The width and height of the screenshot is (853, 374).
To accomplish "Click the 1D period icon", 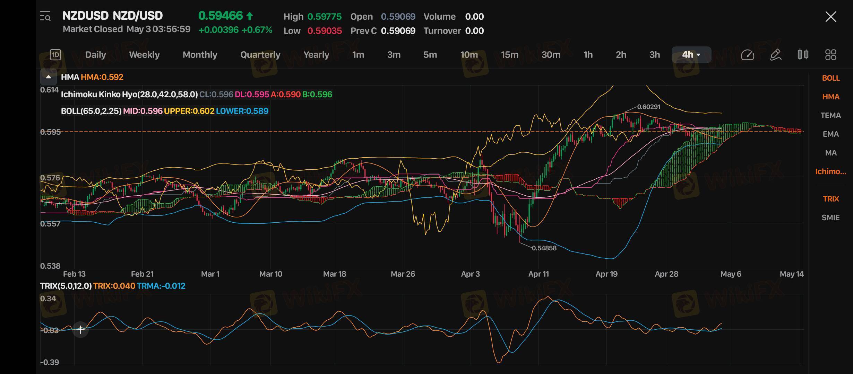I will [55, 55].
